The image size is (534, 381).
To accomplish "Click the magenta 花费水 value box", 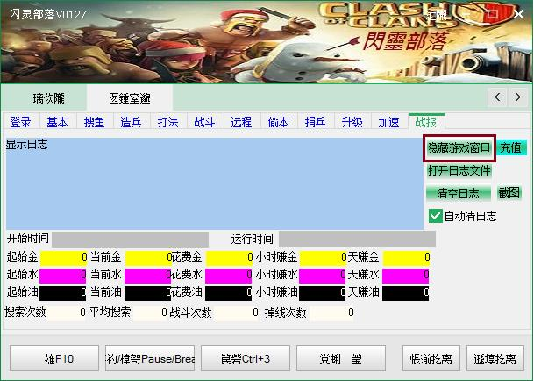I will (x=229, y=276).
